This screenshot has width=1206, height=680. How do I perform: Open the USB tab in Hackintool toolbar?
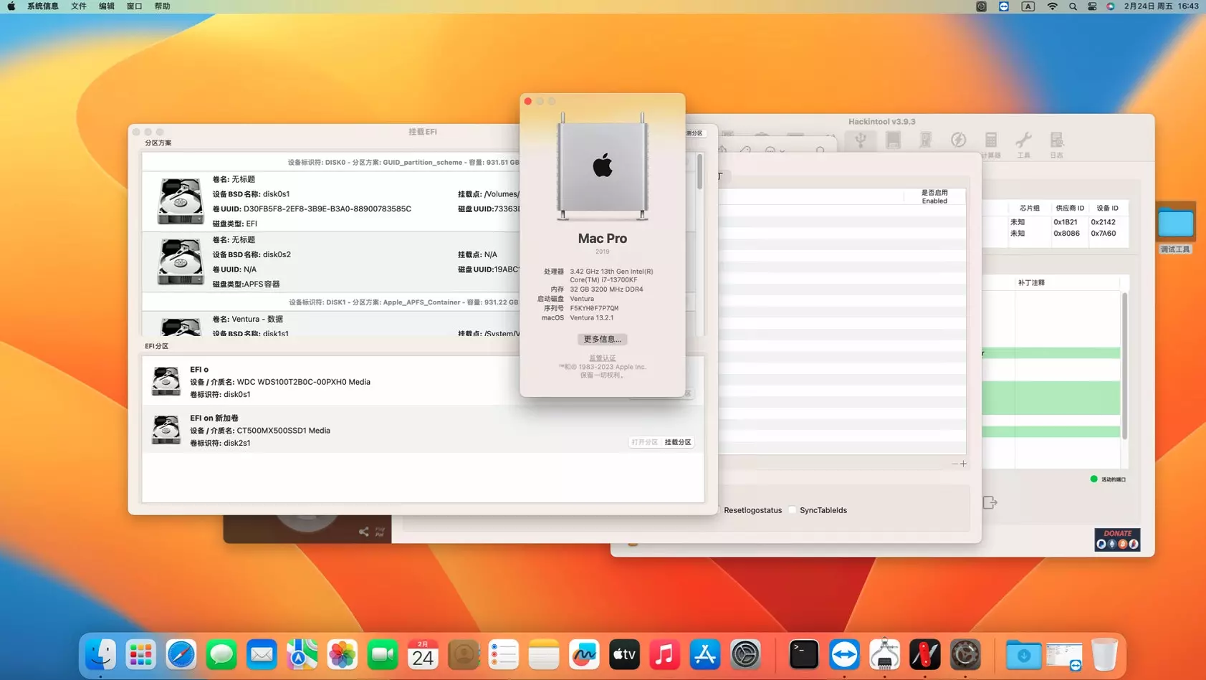click(861, 140)
